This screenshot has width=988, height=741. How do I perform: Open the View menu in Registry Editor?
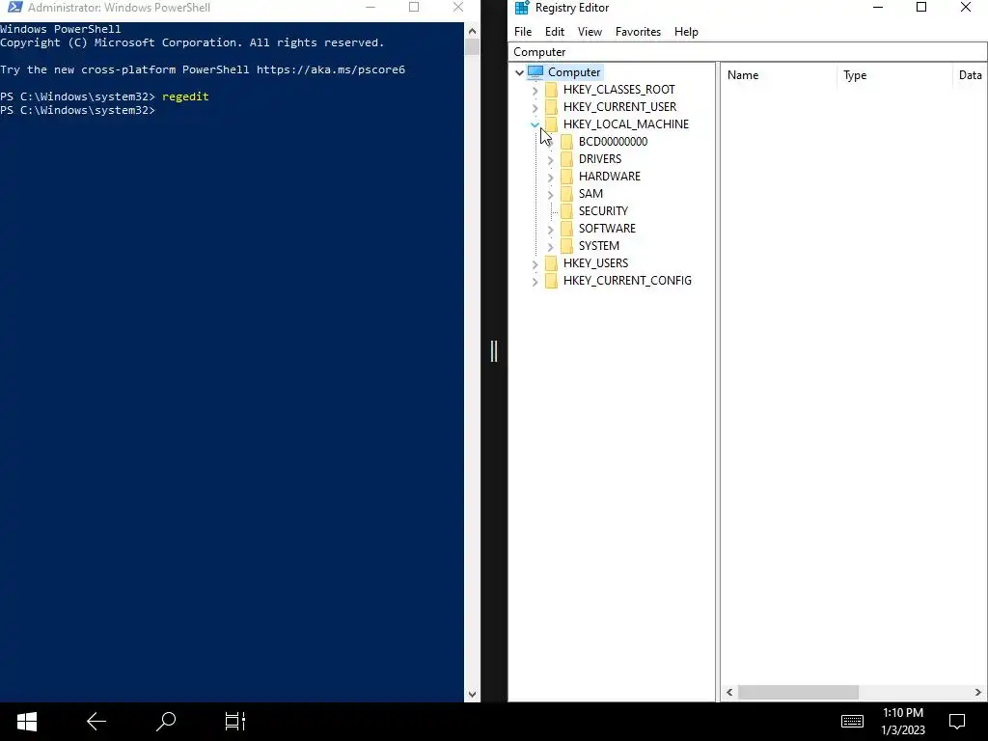[x=590, y=32]
